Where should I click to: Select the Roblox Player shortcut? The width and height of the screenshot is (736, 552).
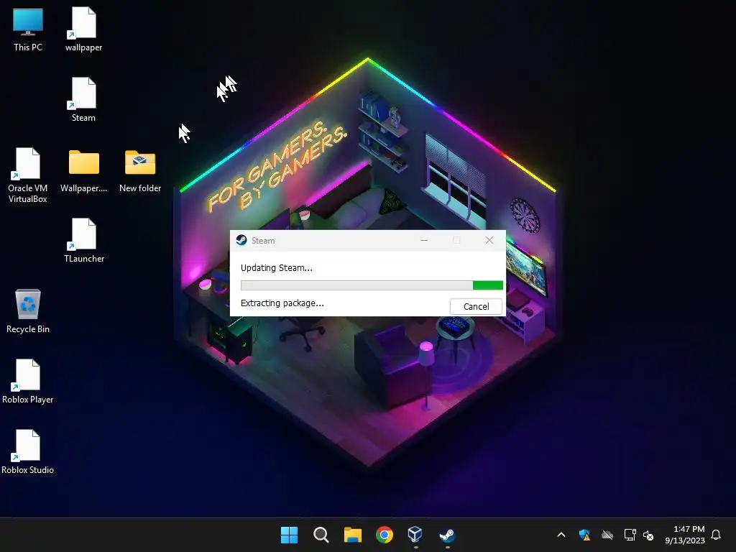click(28, 382)
